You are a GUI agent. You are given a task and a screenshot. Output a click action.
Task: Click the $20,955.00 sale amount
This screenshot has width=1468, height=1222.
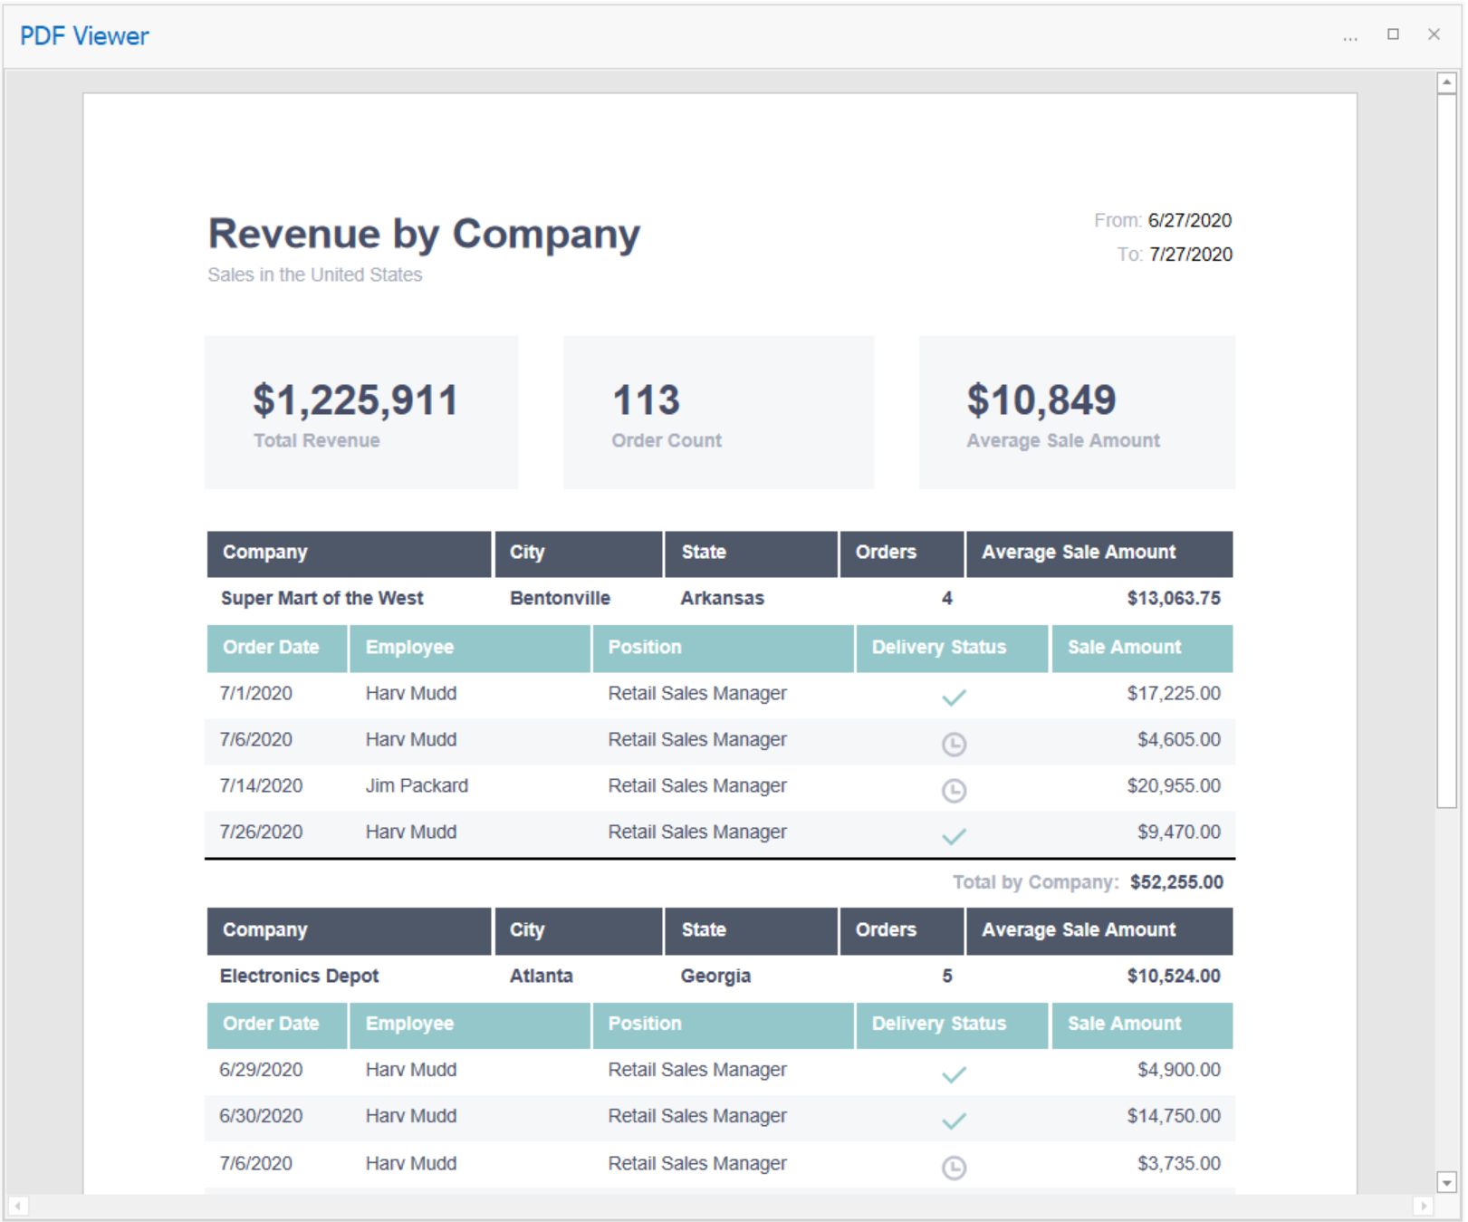point(1174,785)
